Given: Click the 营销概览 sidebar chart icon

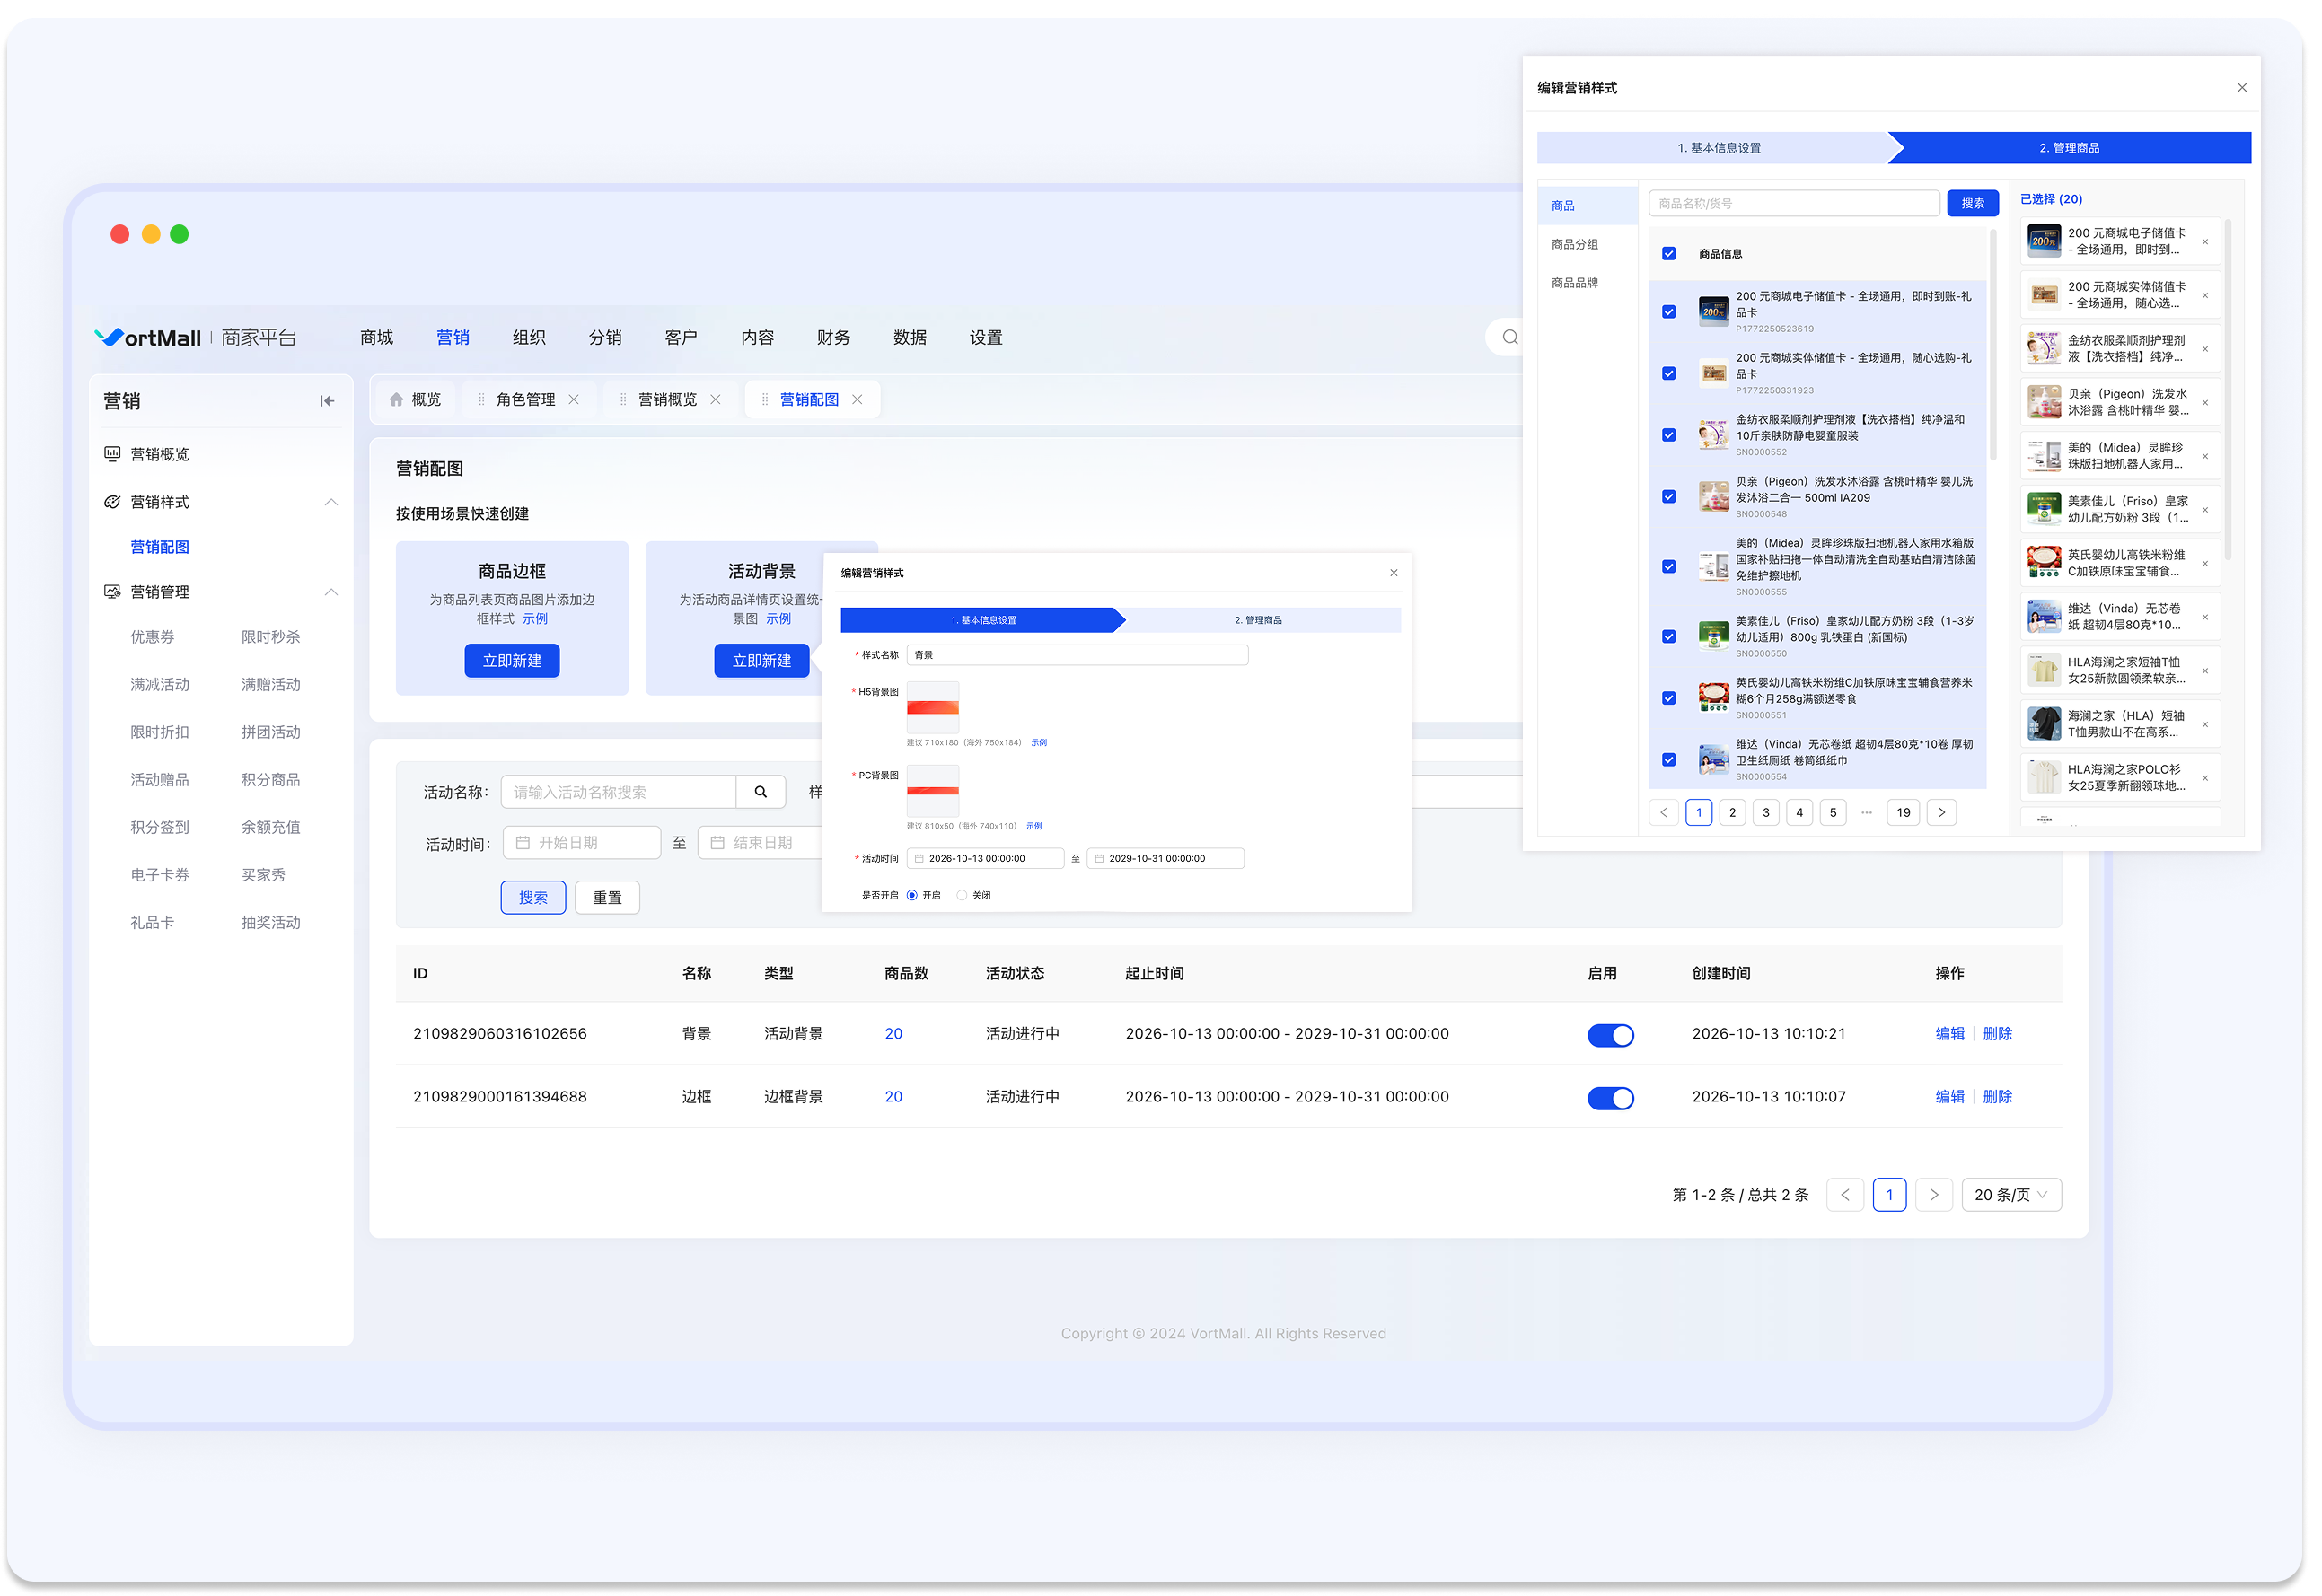Looking at the screenshot, I should 112,455.
